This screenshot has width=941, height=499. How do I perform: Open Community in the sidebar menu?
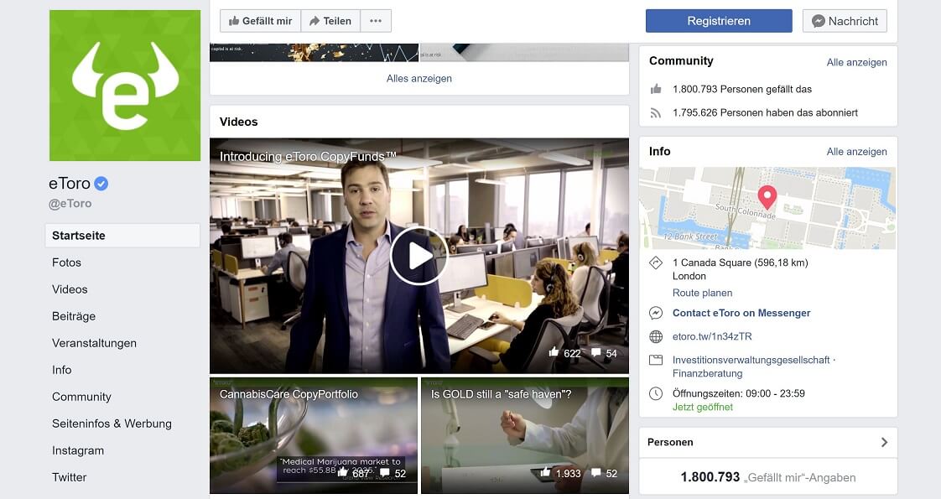click(81, 397)
